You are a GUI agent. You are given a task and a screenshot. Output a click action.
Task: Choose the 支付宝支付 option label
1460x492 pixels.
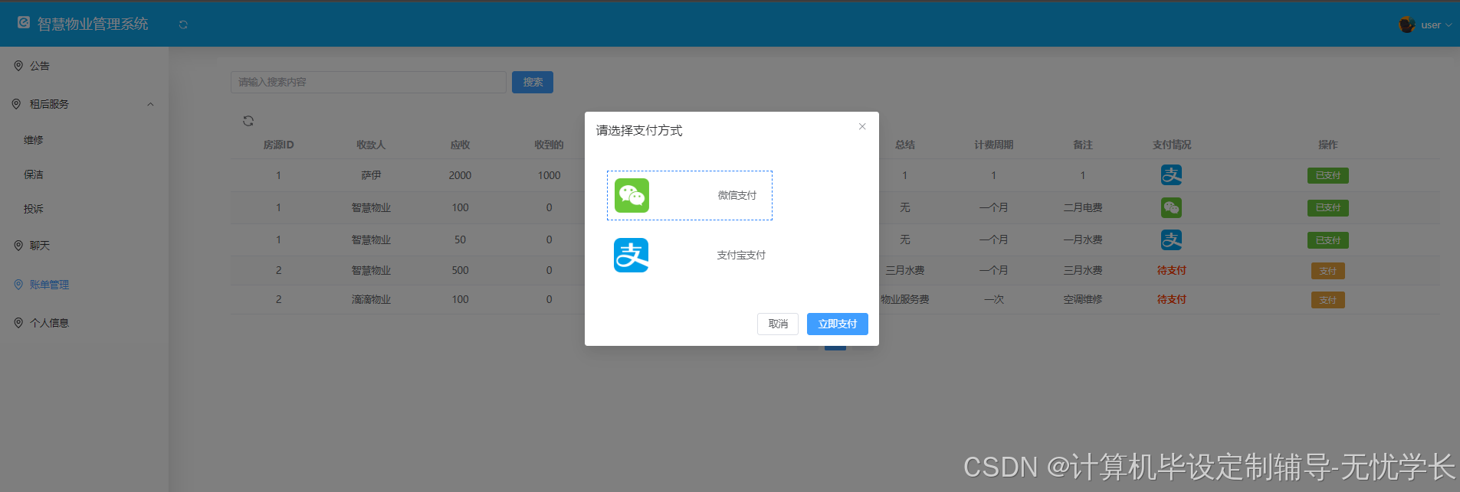(x=741, y=255)
